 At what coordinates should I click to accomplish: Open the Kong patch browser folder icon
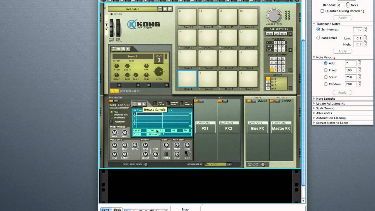pos(165,9)
